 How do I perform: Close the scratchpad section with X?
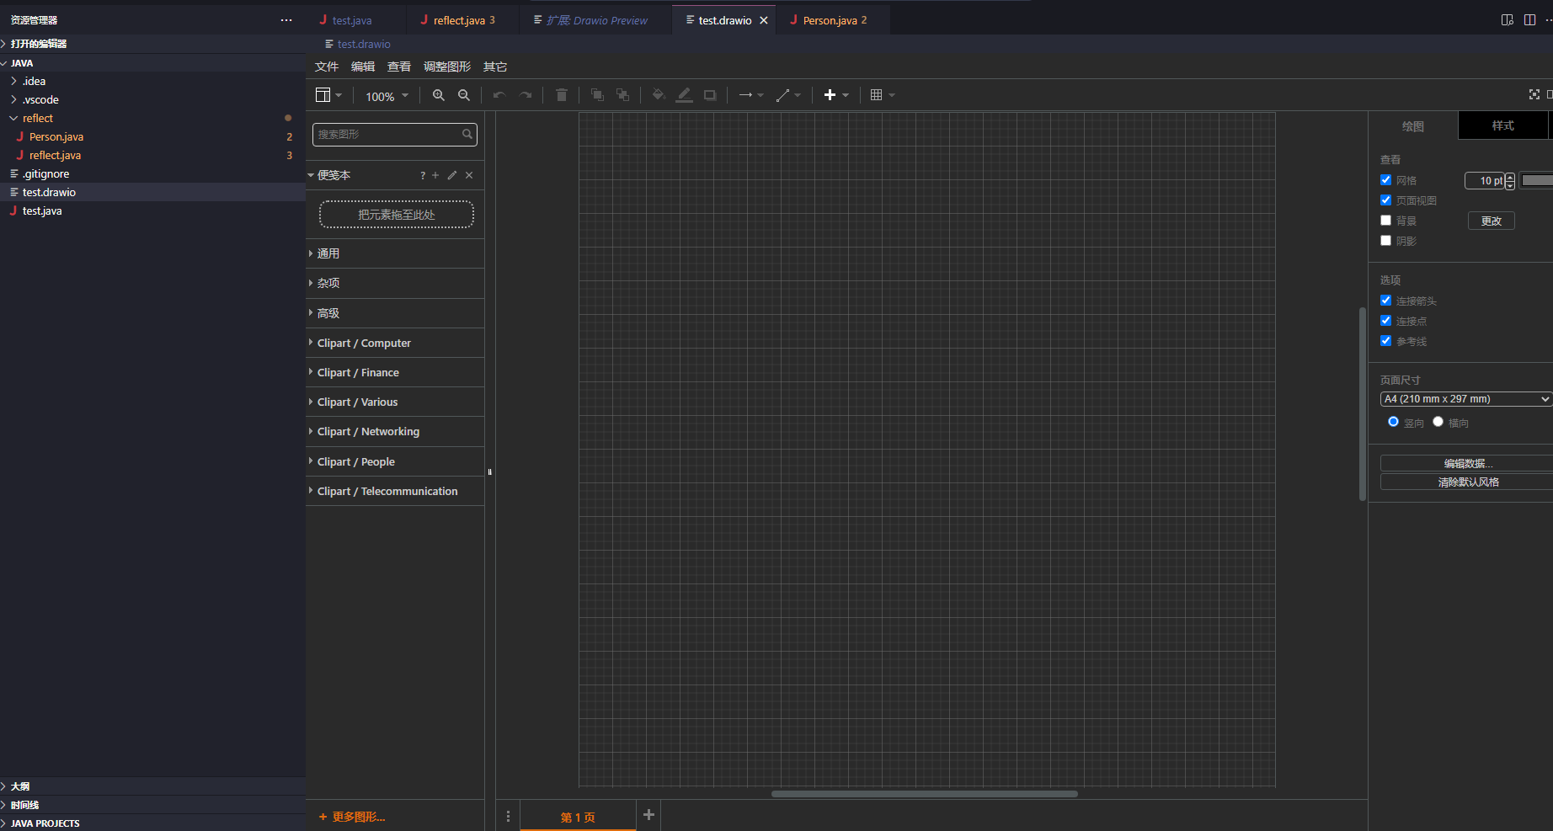[x=469, y=175]
